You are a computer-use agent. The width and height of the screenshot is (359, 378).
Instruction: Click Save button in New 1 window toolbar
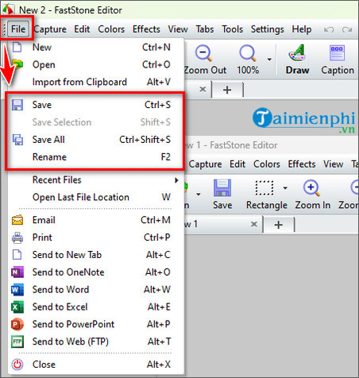pyautogui.click(x=222, y=195)
